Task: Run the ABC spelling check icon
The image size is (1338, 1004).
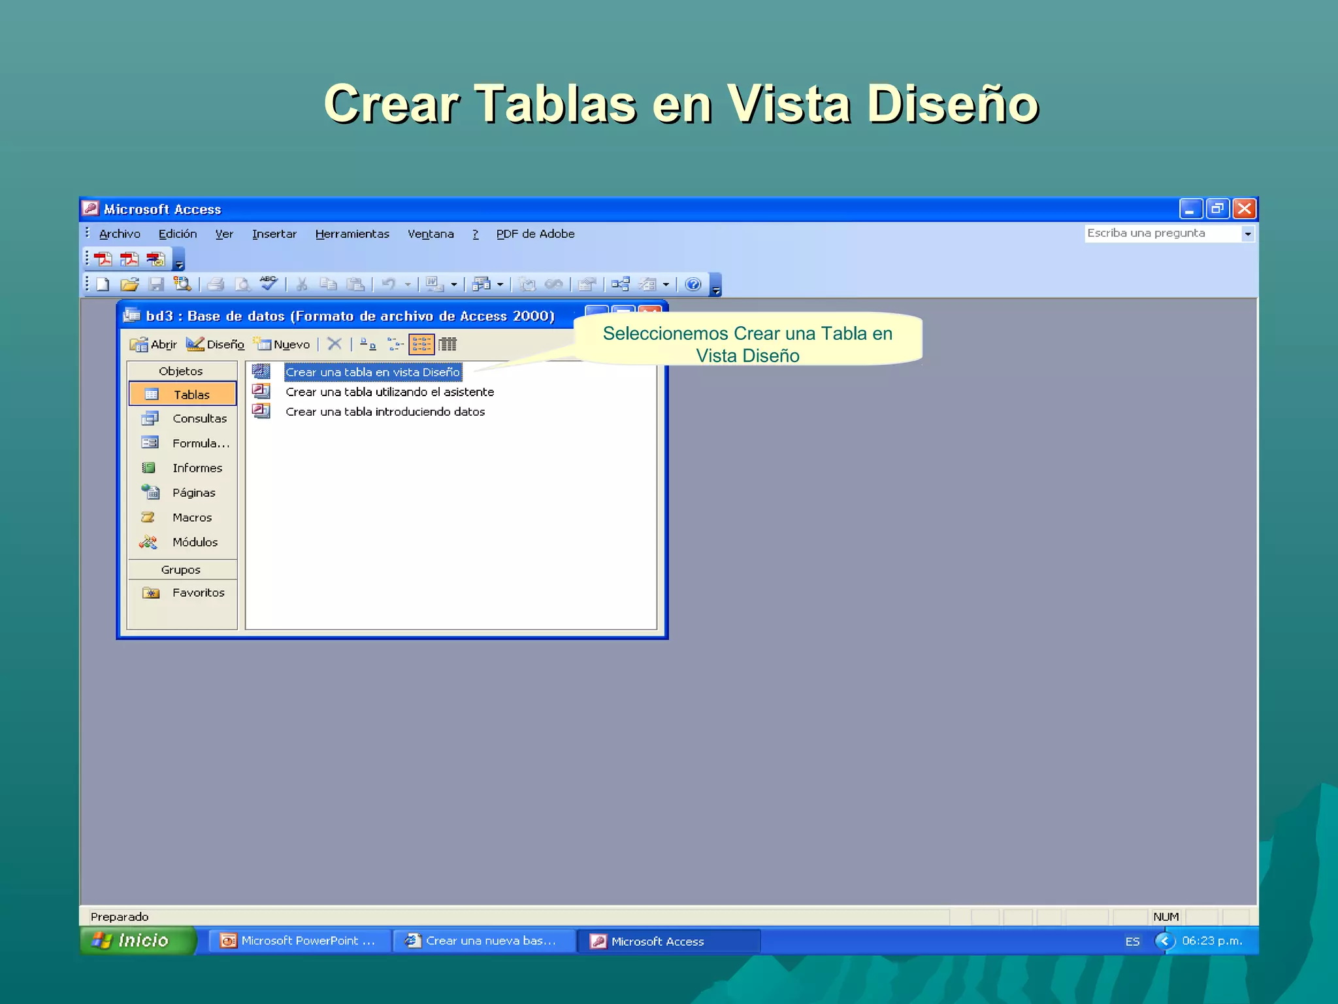Action: [269, 284]
